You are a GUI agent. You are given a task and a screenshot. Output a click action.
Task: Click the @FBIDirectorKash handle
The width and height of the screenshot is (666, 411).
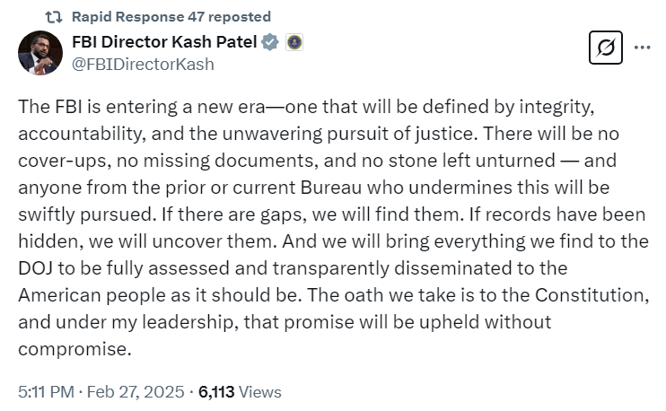[143, 65]
